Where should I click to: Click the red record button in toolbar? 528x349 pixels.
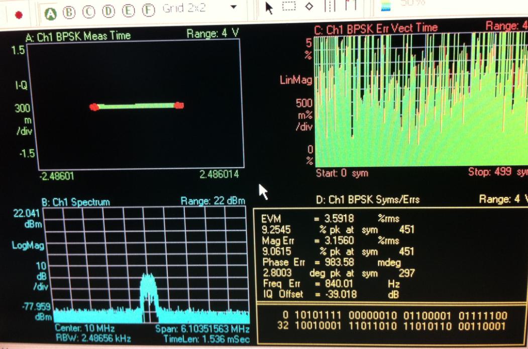coord(19,15)
